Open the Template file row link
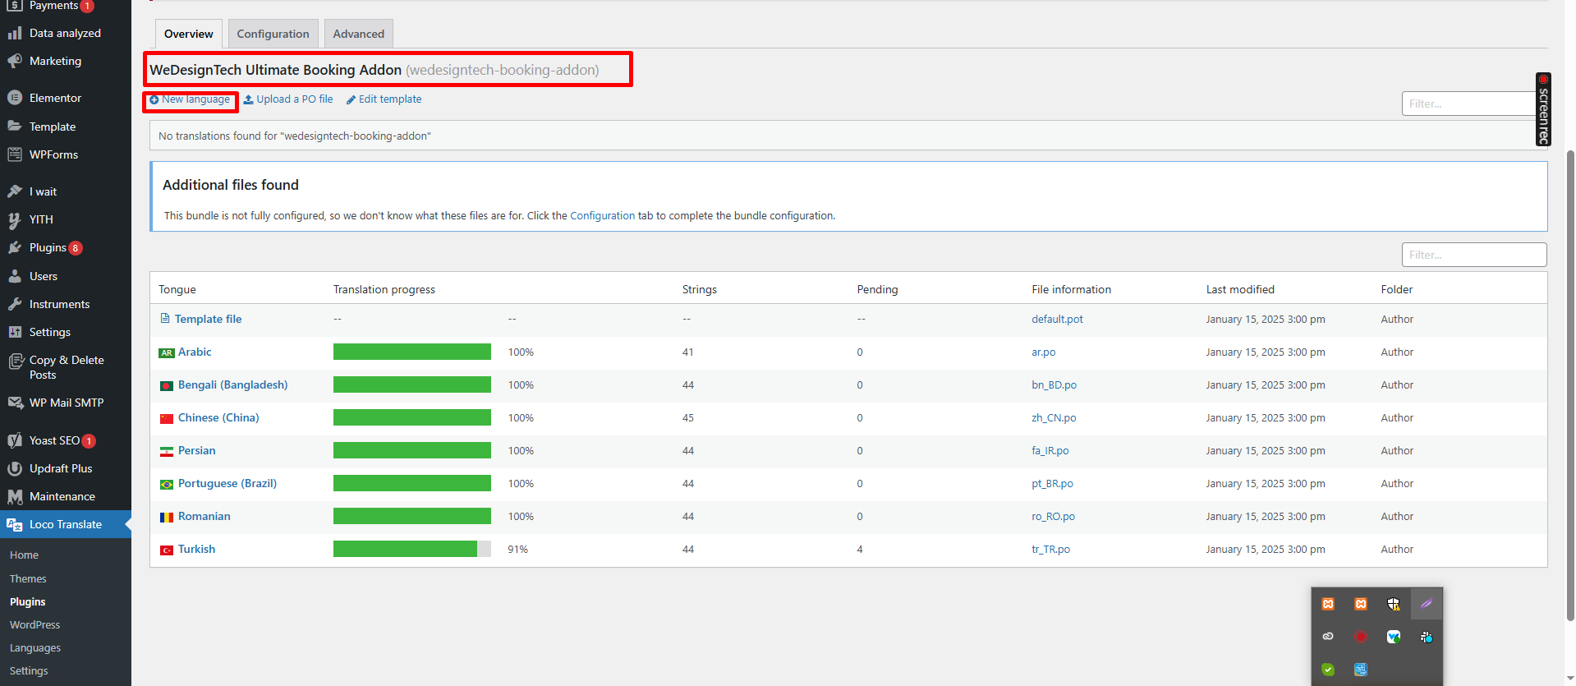The image size is (1576, 686). (x=208, y=319)
